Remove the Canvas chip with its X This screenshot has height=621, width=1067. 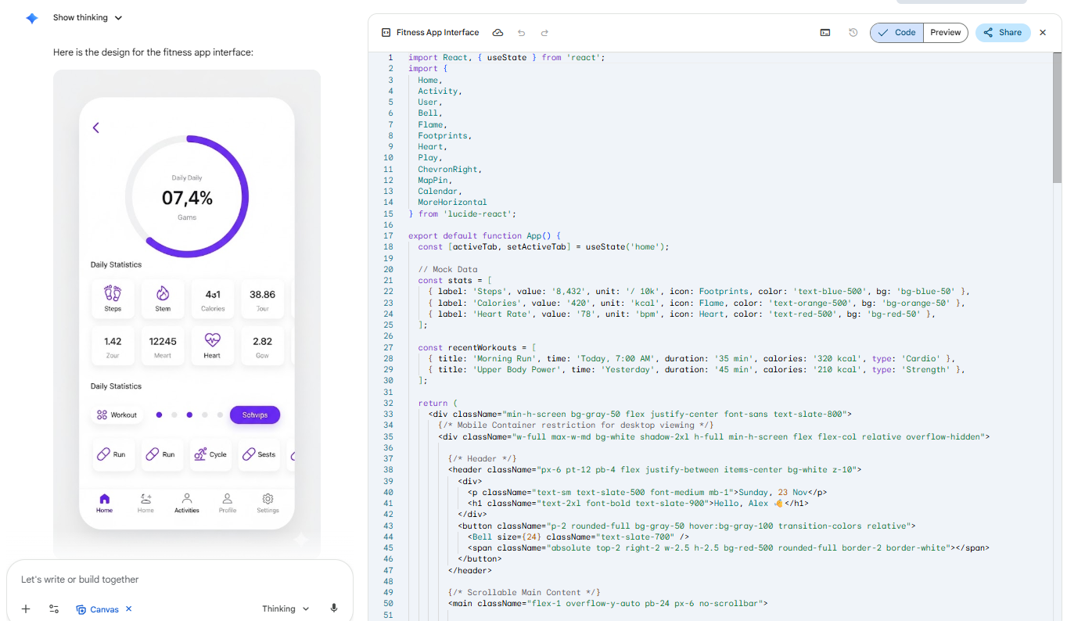tap(129, 608)
